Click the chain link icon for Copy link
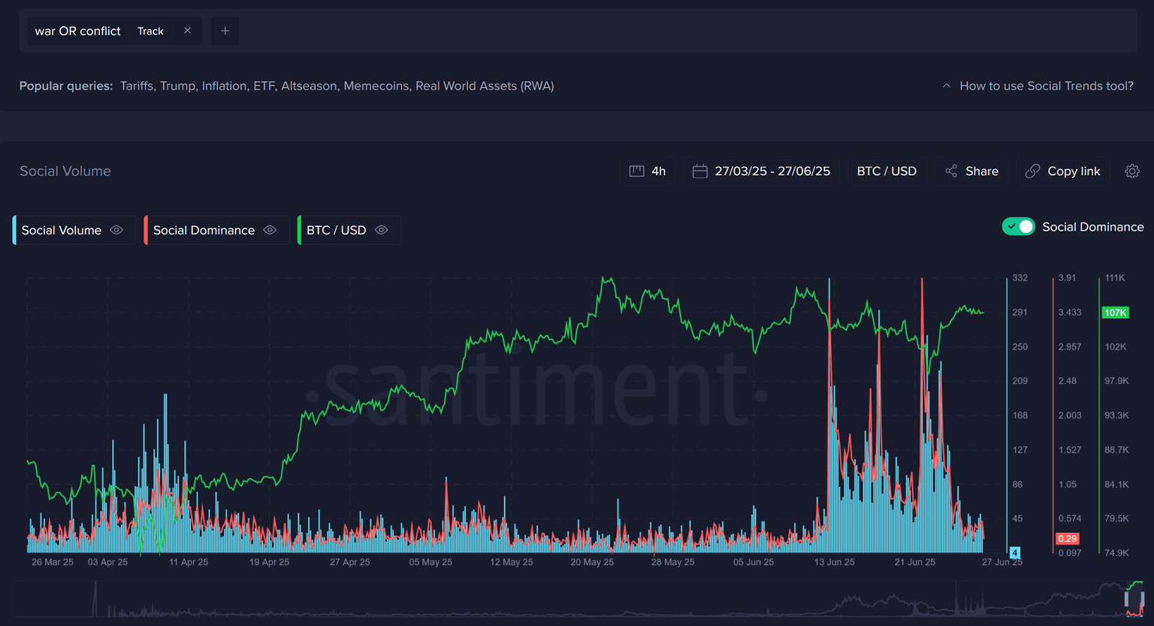 pos(1033,171)
